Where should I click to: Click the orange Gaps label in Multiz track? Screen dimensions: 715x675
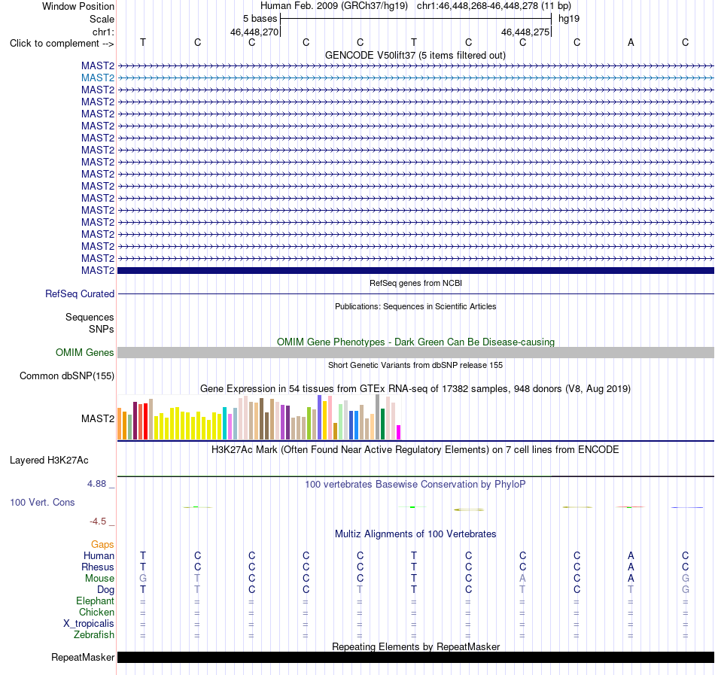click(x=102, y=544)
